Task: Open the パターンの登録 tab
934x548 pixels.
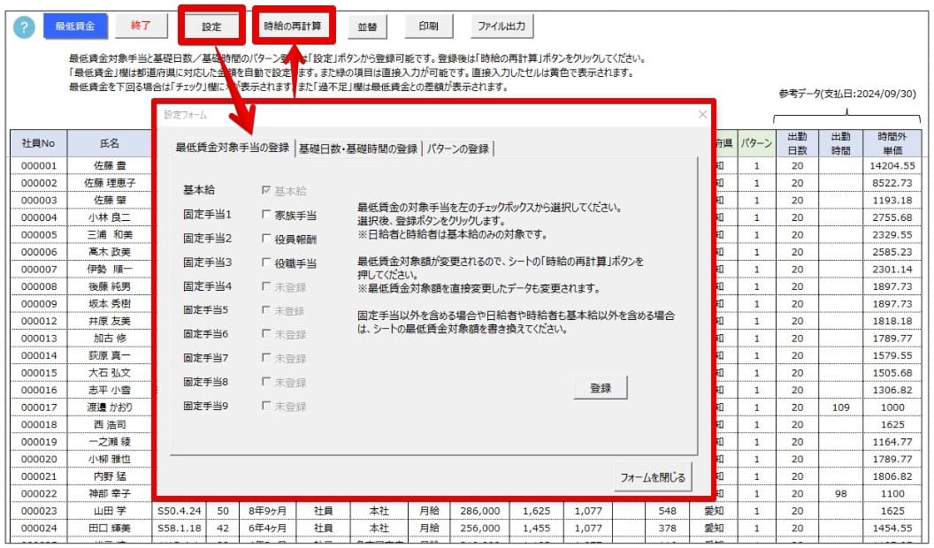Action: click(457, 148)
